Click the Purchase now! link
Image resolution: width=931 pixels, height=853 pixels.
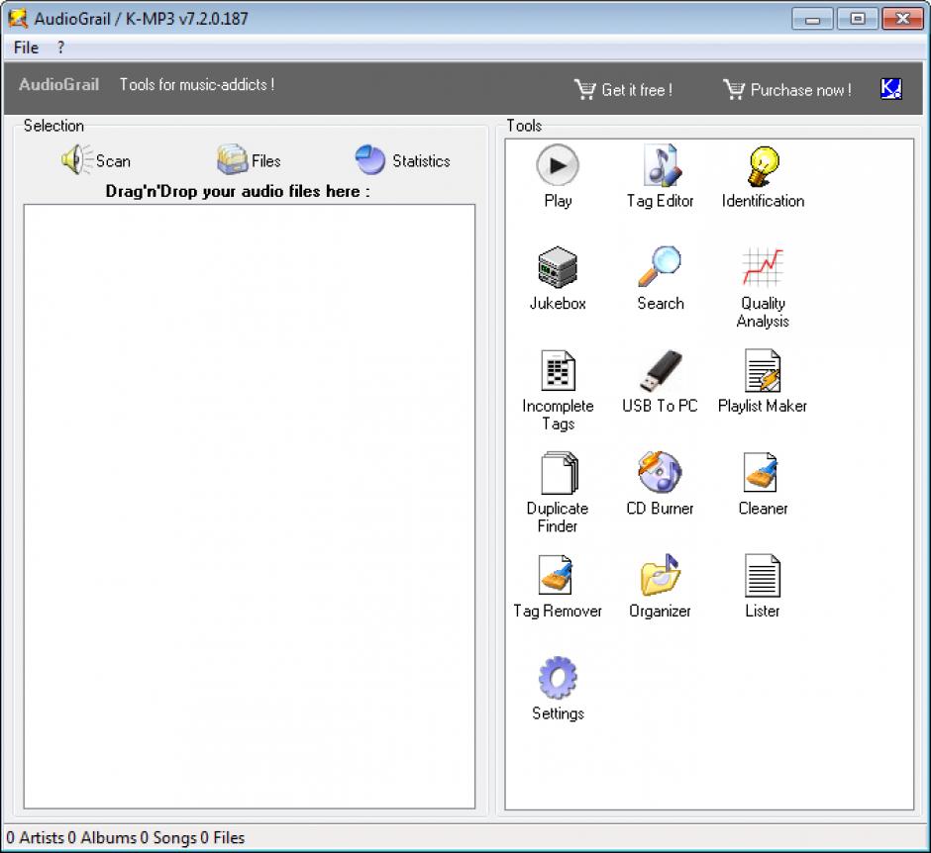point(787,90)
